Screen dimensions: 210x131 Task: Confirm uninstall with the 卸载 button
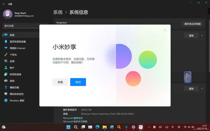(x=60, y=82)
